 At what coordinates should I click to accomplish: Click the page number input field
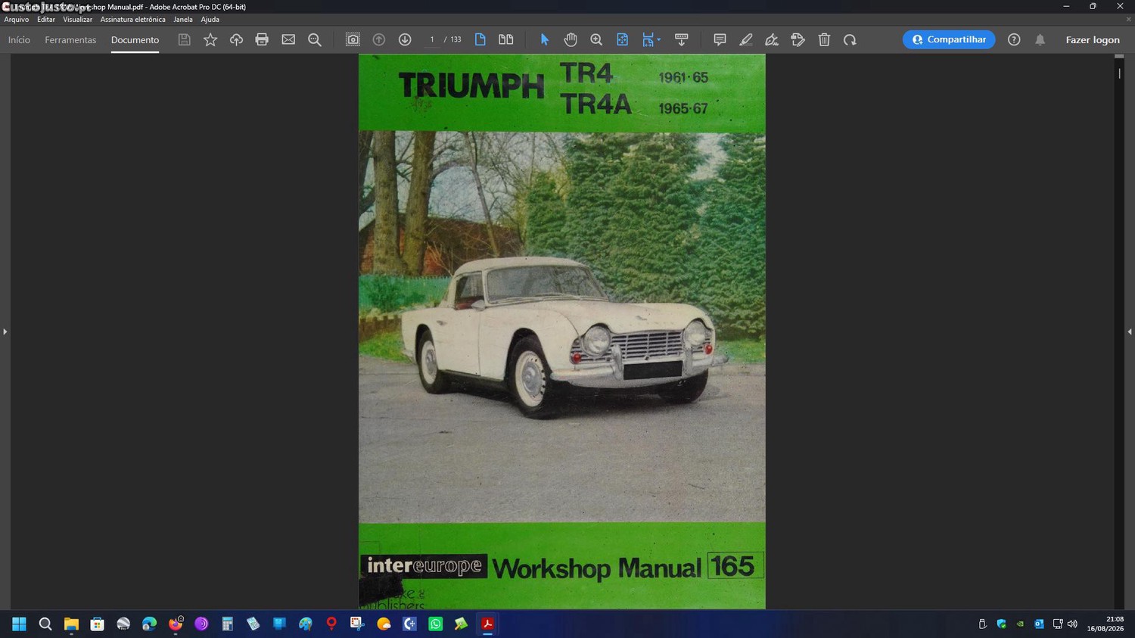pyautogui.click(x=432, y=40)
